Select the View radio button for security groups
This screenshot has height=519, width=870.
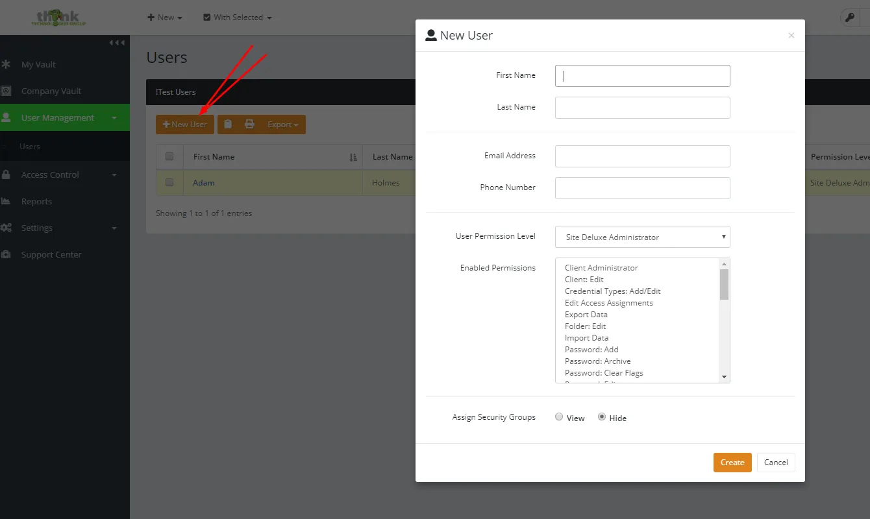(x=559, y=417)
